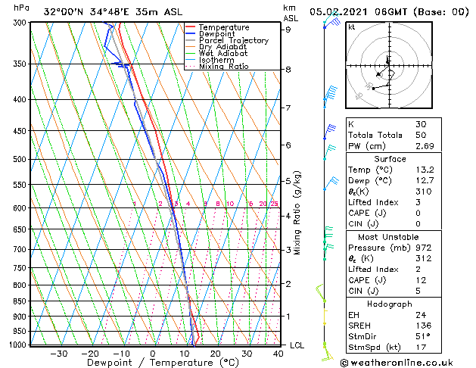Click the EH value 24

click(x=421, y=315)
